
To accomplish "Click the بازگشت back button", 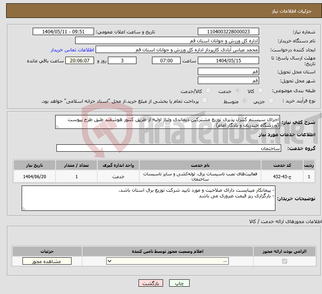I will [x=151, y=283].
